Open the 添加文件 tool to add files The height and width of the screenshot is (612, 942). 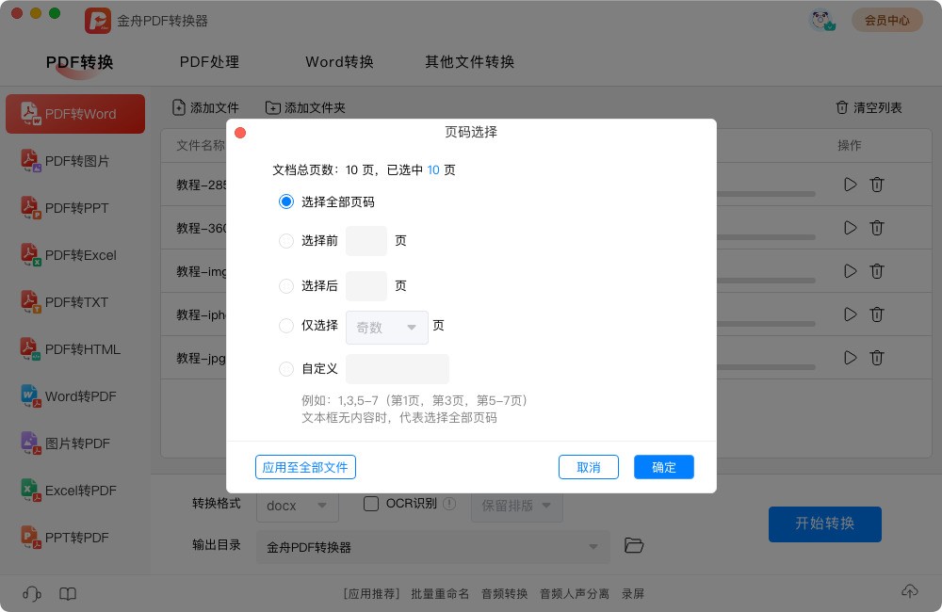point(205,107)
